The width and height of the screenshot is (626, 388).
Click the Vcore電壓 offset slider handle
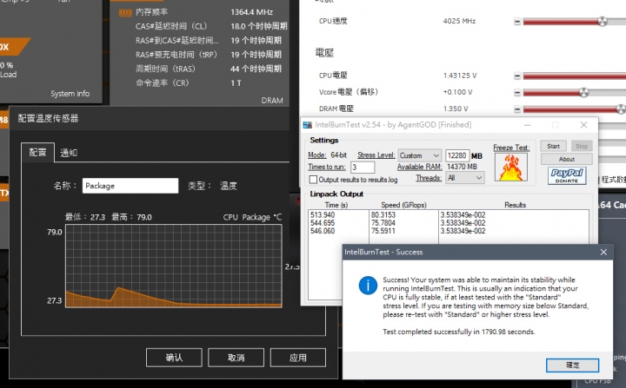[583, 93]
